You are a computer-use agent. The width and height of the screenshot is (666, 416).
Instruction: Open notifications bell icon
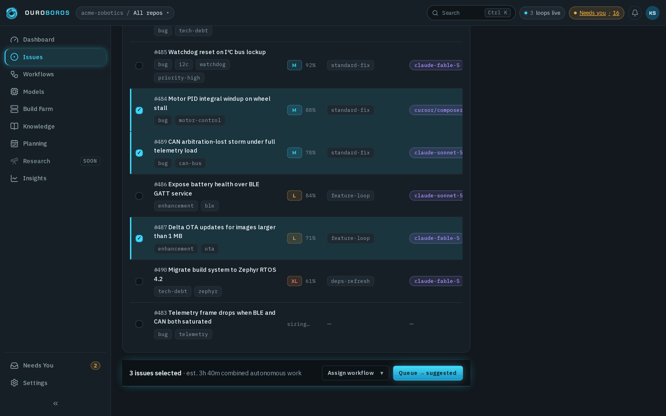[635, 13]
